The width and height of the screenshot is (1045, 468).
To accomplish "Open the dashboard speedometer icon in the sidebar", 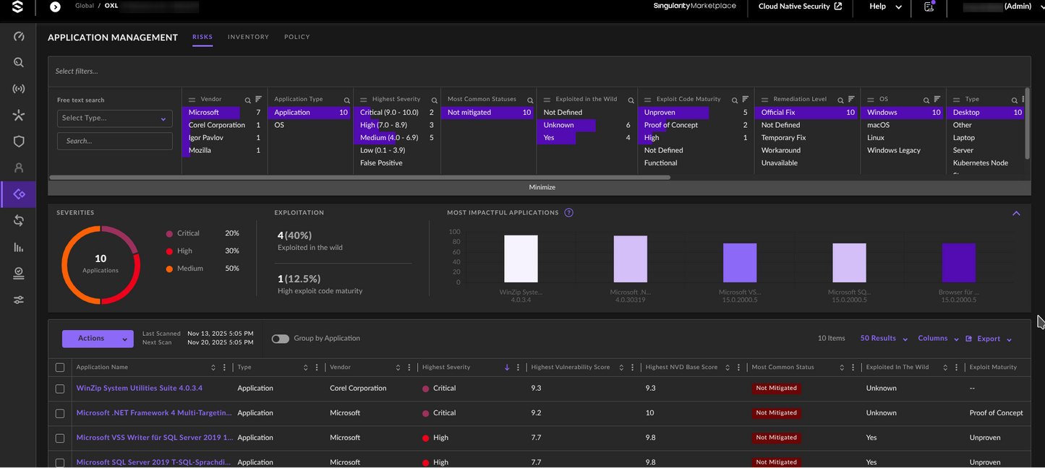I will (18, 36).
